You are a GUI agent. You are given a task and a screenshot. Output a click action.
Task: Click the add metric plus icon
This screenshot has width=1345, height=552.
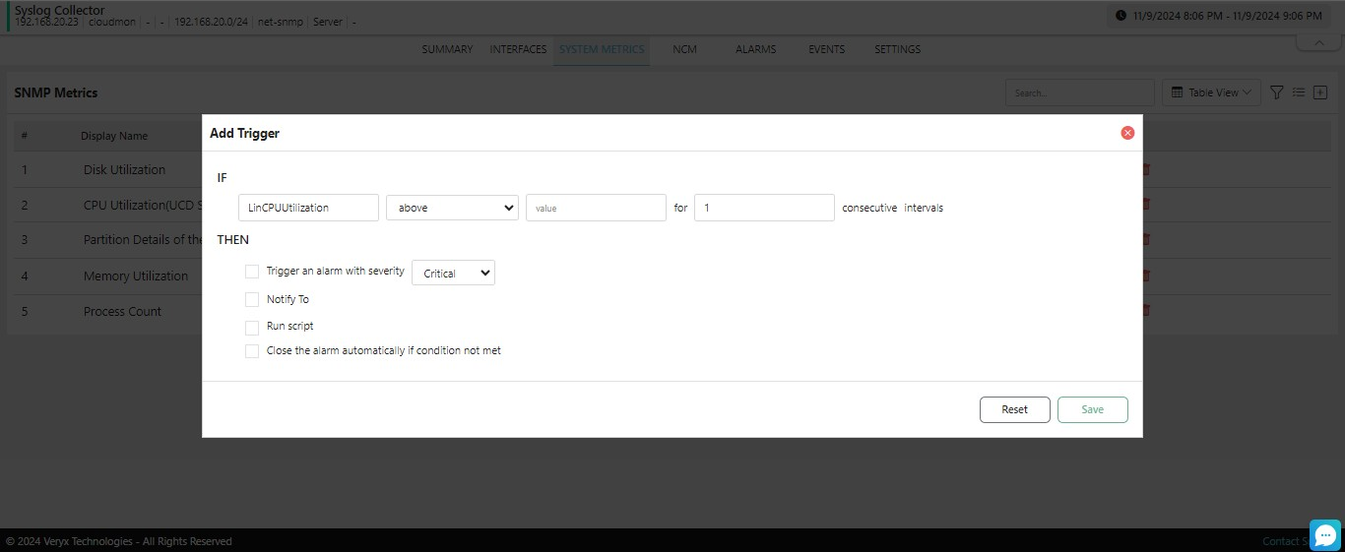click(x=1321, y=92)
